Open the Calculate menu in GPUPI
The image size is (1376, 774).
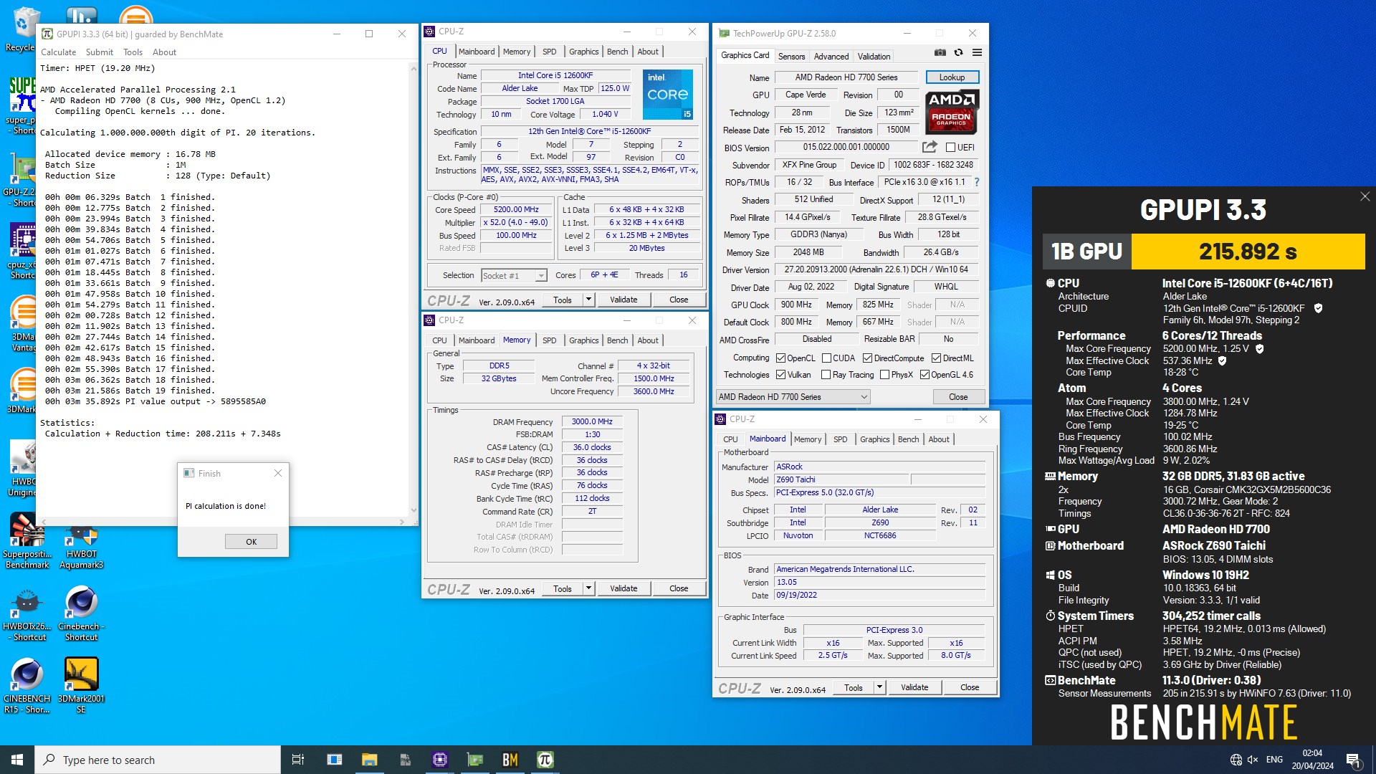58,52
